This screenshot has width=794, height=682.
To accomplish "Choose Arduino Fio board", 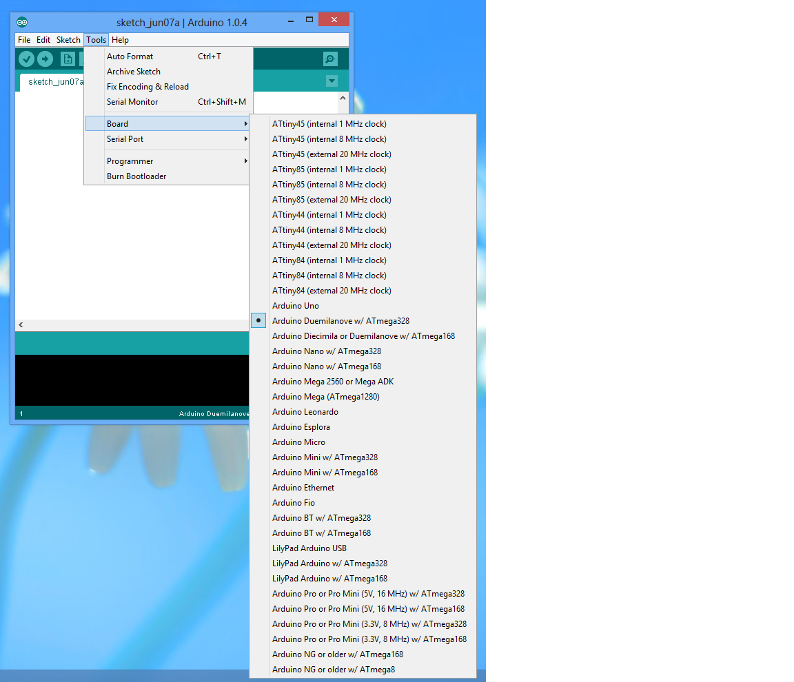I will (363, 503).
